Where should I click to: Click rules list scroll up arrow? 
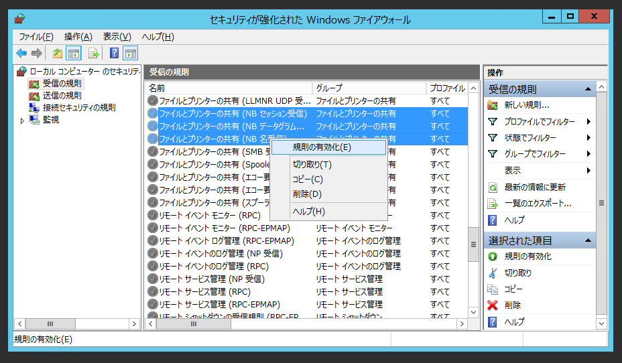point(473,88)
